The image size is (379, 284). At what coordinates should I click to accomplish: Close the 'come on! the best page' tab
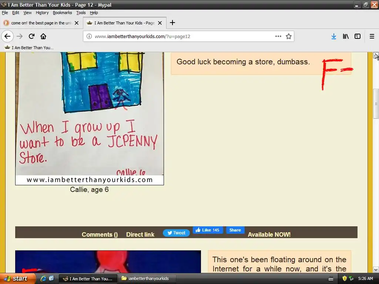coord(77,23)
